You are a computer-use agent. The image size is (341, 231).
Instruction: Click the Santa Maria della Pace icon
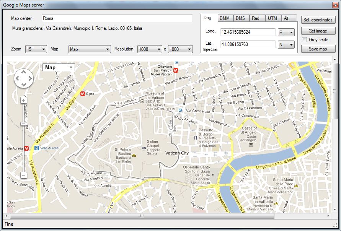pos(296,186)
